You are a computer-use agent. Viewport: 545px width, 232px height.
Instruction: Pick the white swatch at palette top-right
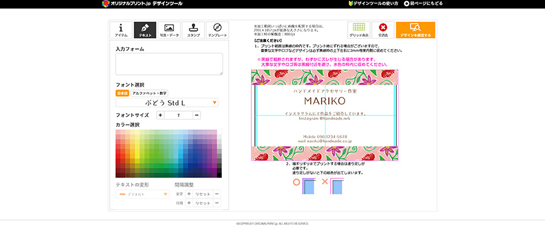click(x=219, y=132)
